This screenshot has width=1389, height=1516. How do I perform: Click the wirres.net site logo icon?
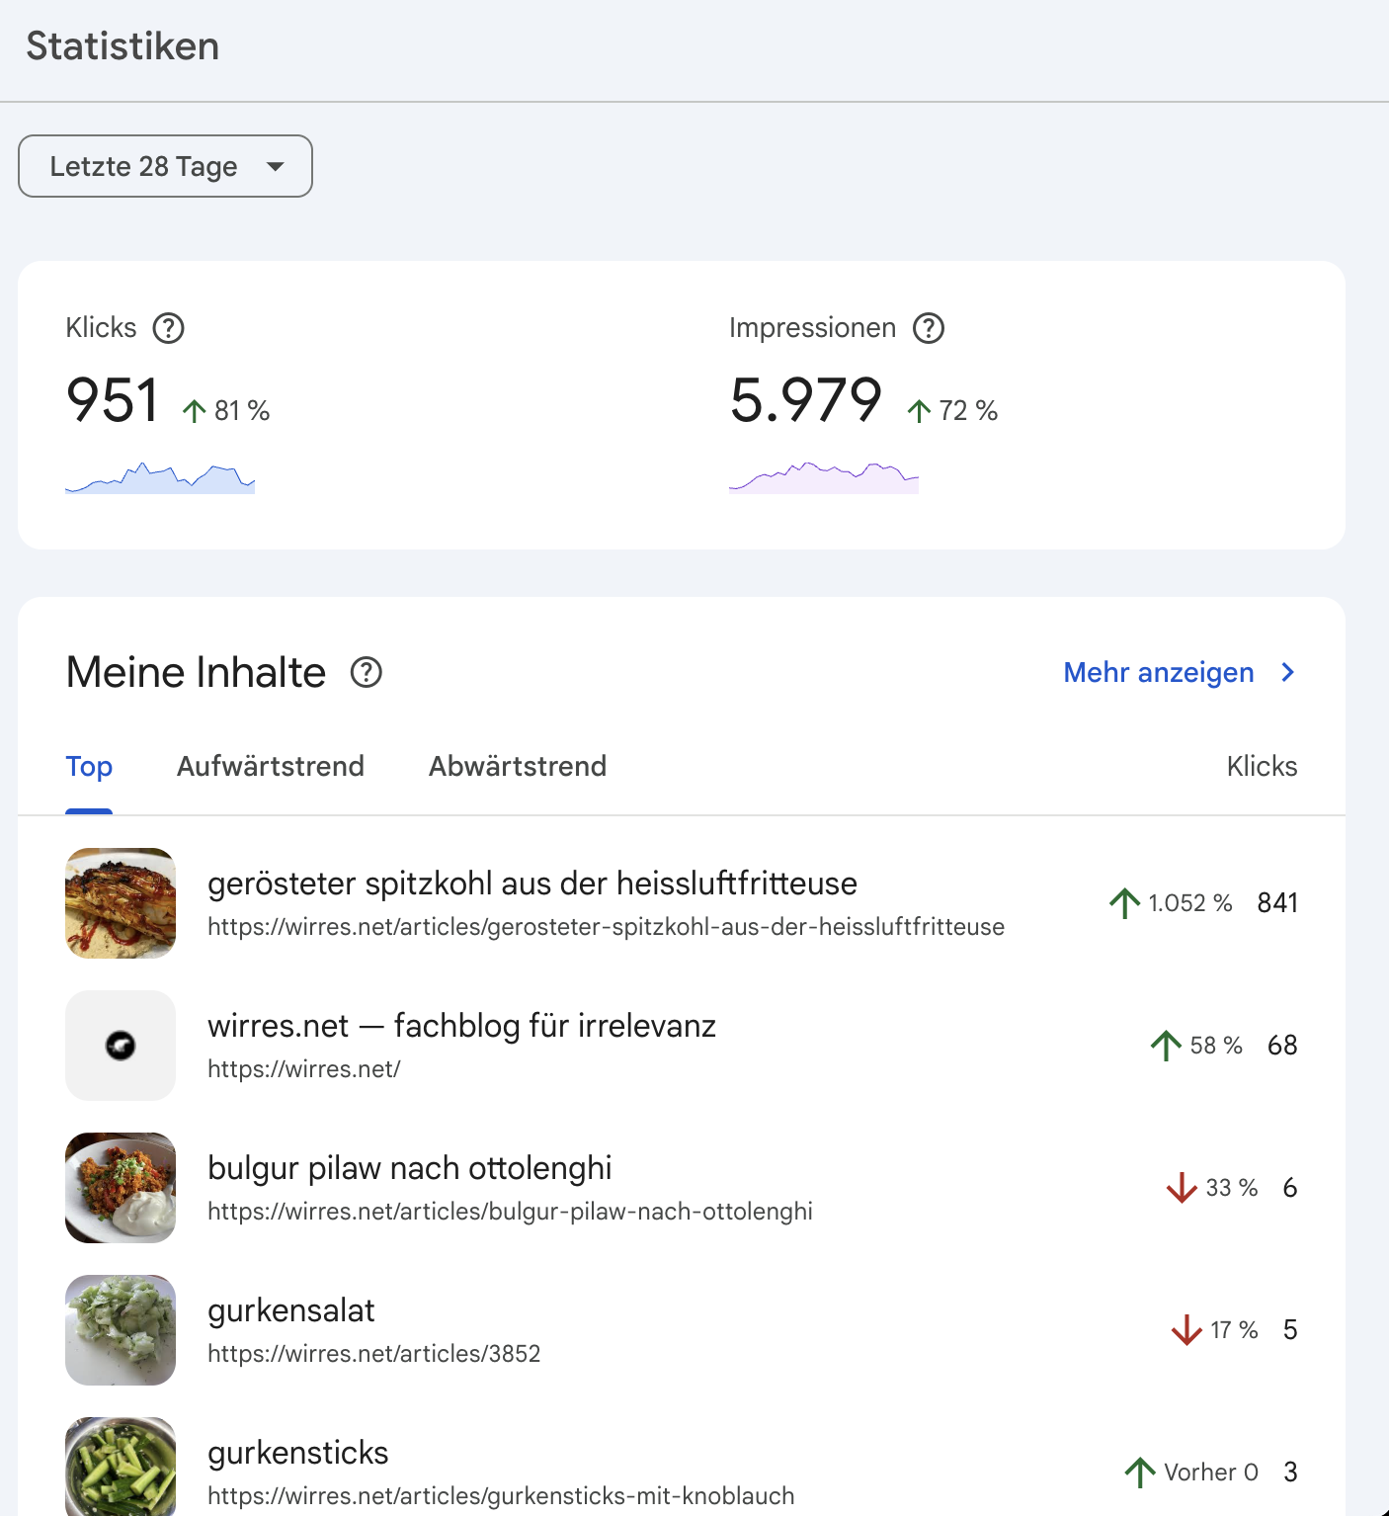[x=121, y=1046]
